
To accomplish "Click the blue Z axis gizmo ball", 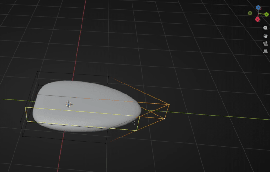I will click(258, 8).
